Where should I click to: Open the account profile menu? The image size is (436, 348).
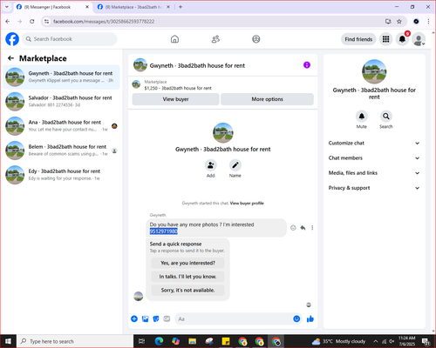[x=419, y=39]
